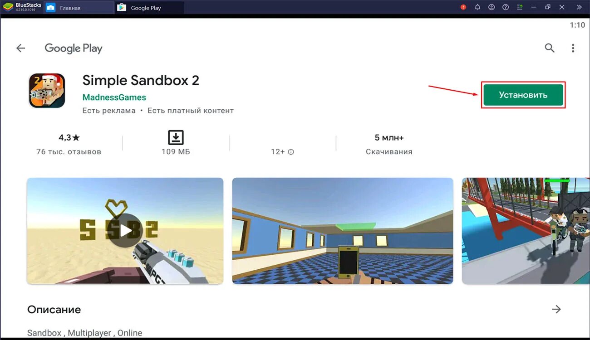Click the BlueStacks logo

(8, 7)
